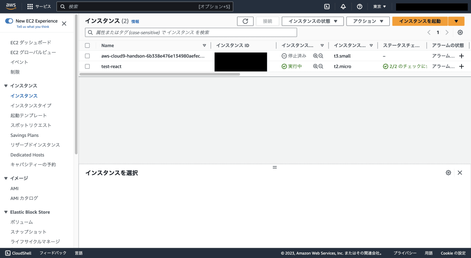Screen dimensions: 471x258
Task: Open table preferences gear icon
Action: tap(460, 33)
